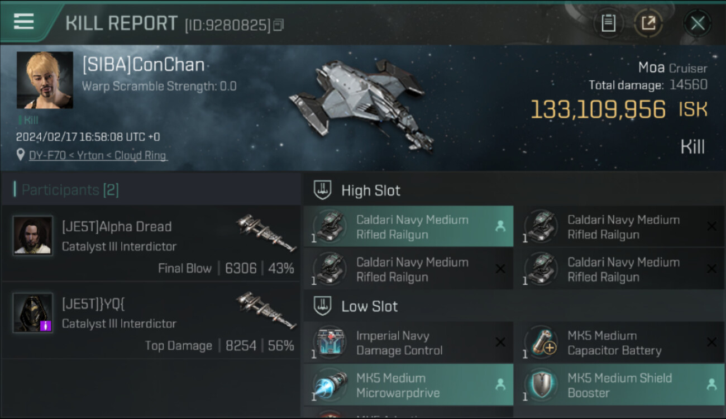The image size is (726, 419).
Task: Click Alpha Dread's Catalyst III ship icon
Action: tap(266, 233)
